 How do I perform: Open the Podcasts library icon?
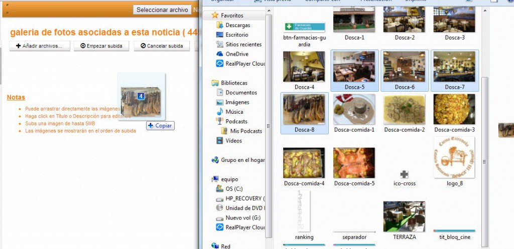pos(220,121)
